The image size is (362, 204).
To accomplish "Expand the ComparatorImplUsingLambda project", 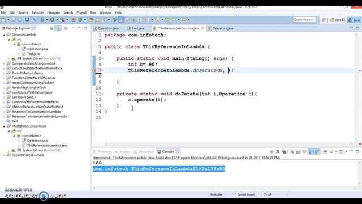I will 4,63.
